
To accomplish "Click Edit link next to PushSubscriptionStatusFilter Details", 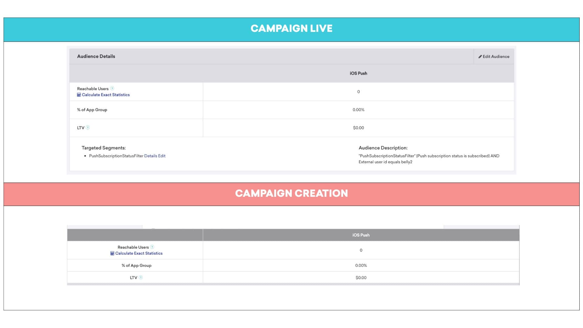I will point(162,156).
